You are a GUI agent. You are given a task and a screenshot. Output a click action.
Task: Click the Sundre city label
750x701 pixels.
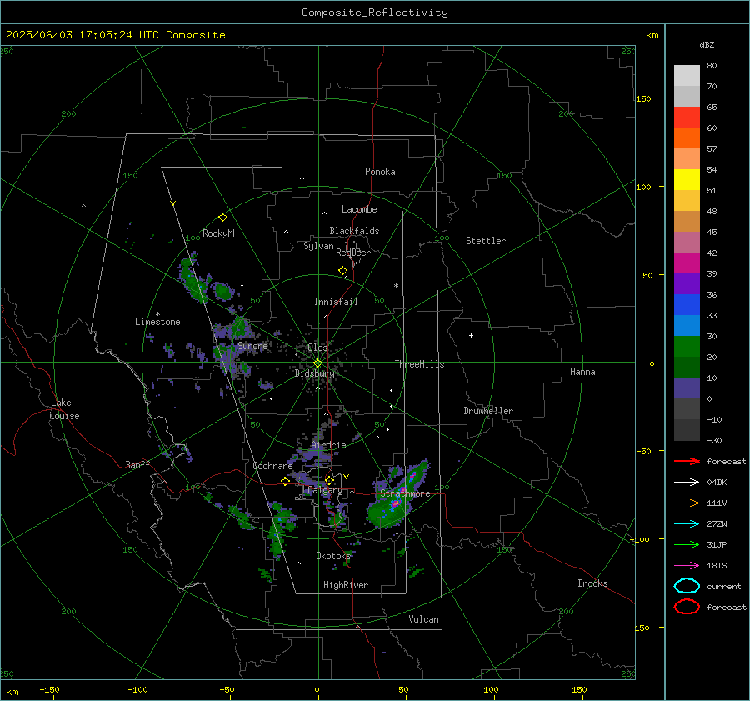pos(252,346)
